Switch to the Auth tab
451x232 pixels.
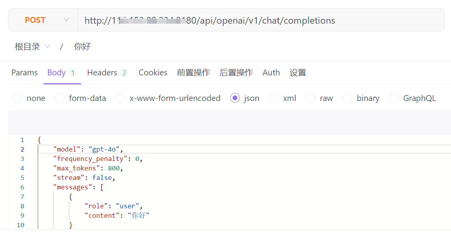coord(271,73)
